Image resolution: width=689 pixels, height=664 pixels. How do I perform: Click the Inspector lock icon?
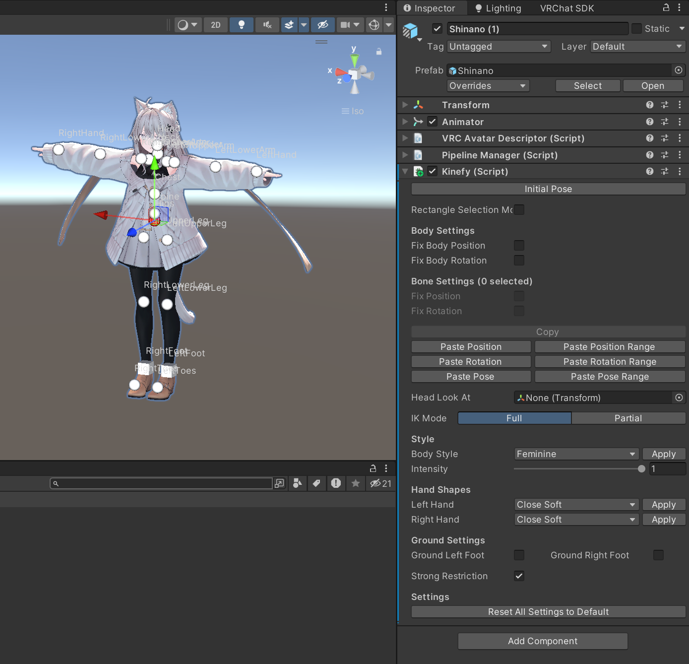tap(666, 7)
